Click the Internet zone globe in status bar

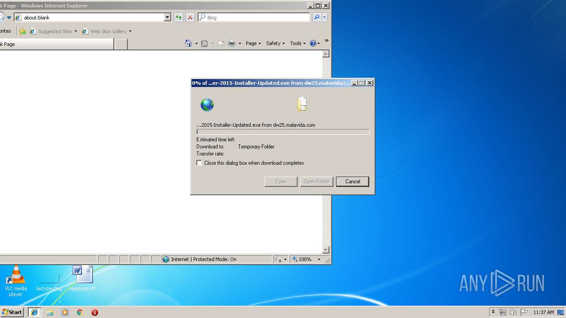(166, 259)
